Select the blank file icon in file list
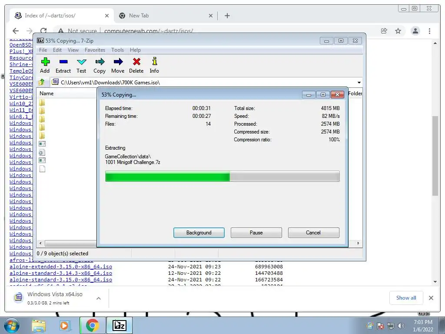 [42, 169]
